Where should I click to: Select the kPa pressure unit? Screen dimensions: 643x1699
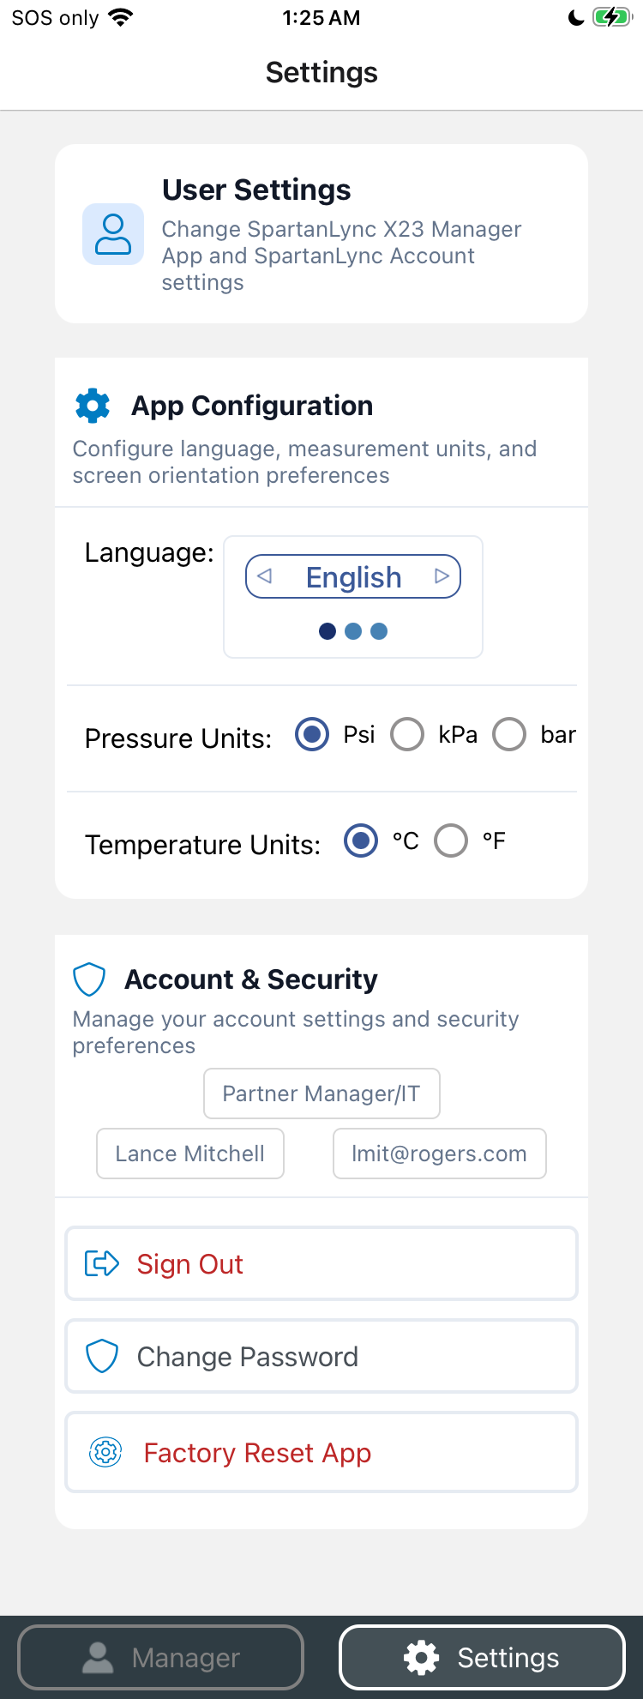(x=407, y=735)
